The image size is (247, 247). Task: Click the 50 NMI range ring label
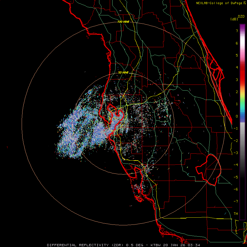point(123,72)
